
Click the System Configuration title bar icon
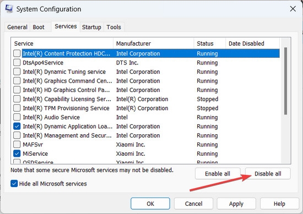click(9, 9)
